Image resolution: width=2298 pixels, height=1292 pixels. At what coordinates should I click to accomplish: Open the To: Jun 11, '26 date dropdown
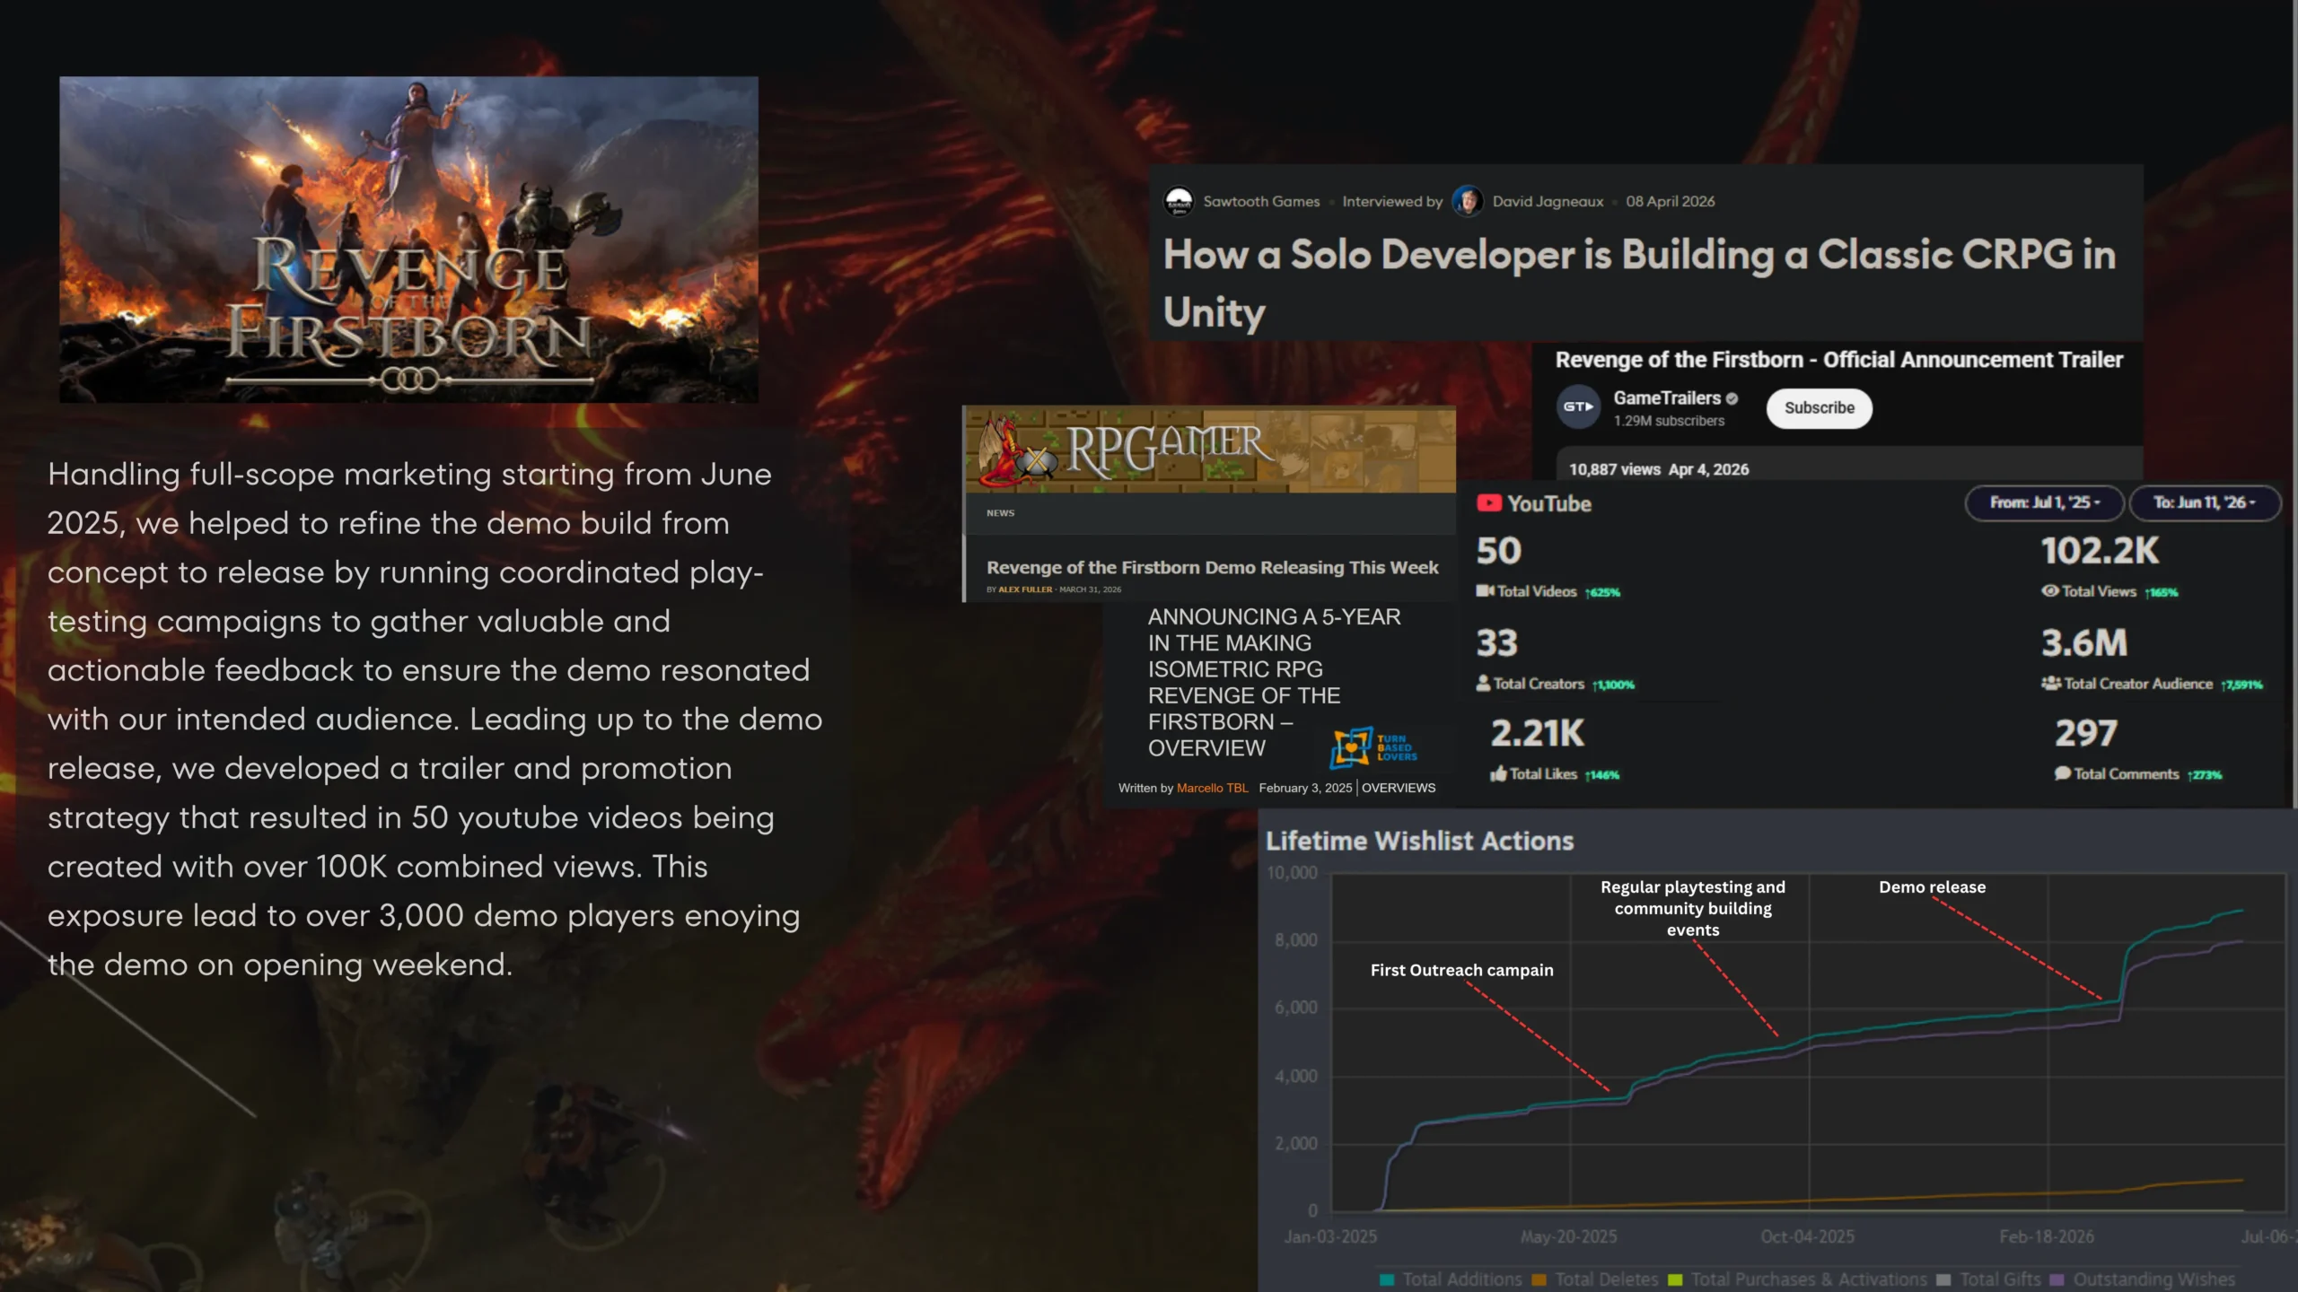[2205, 502]
